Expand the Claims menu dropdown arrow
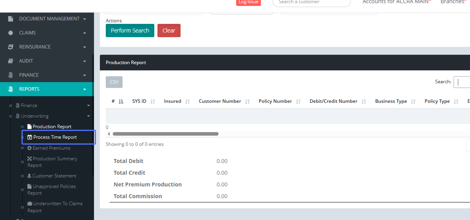Viewport: 470px width, 220px height. click(85, 33)
